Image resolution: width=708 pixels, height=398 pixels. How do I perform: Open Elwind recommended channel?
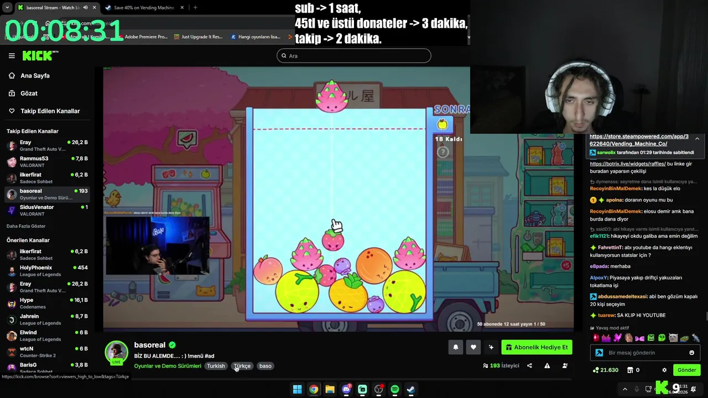[x=47, y=336]
